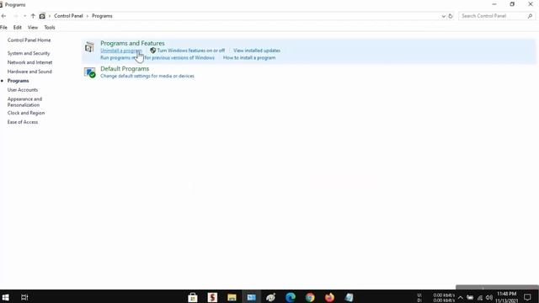539x303 pixels.
Task: Open Ease of Access category
Action: point(23,122)
